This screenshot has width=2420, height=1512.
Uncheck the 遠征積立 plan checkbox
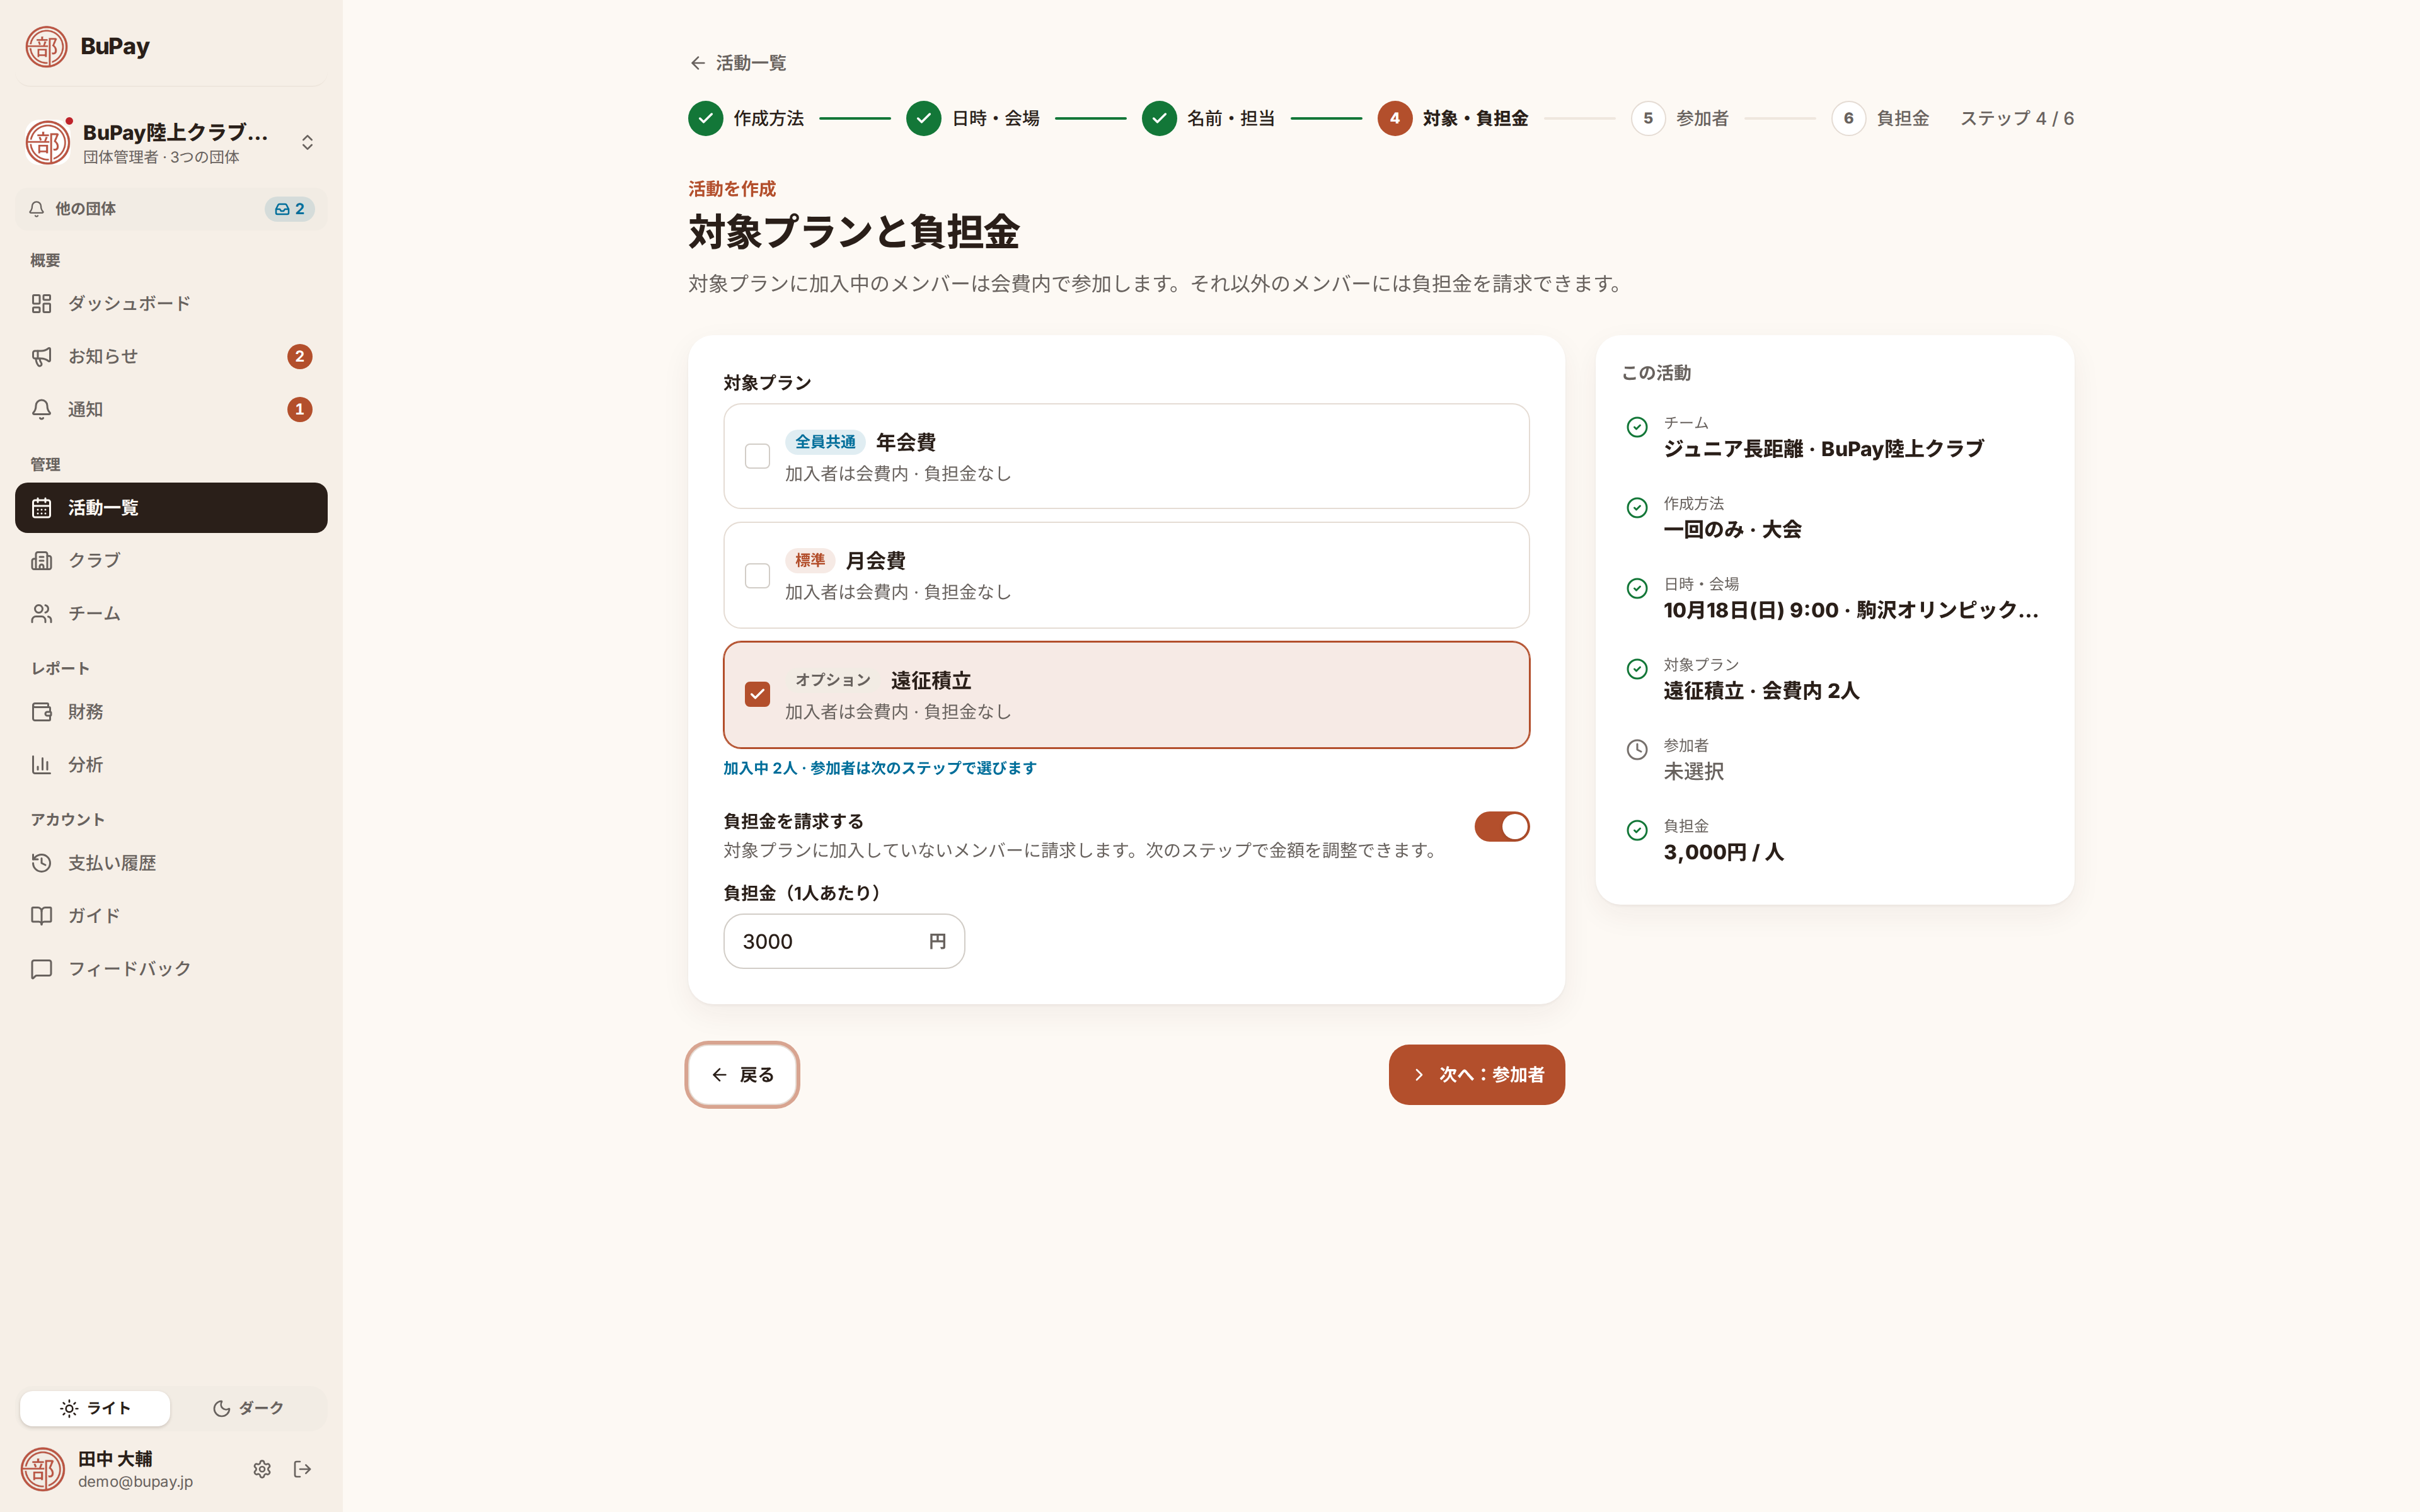coord(758,694)
